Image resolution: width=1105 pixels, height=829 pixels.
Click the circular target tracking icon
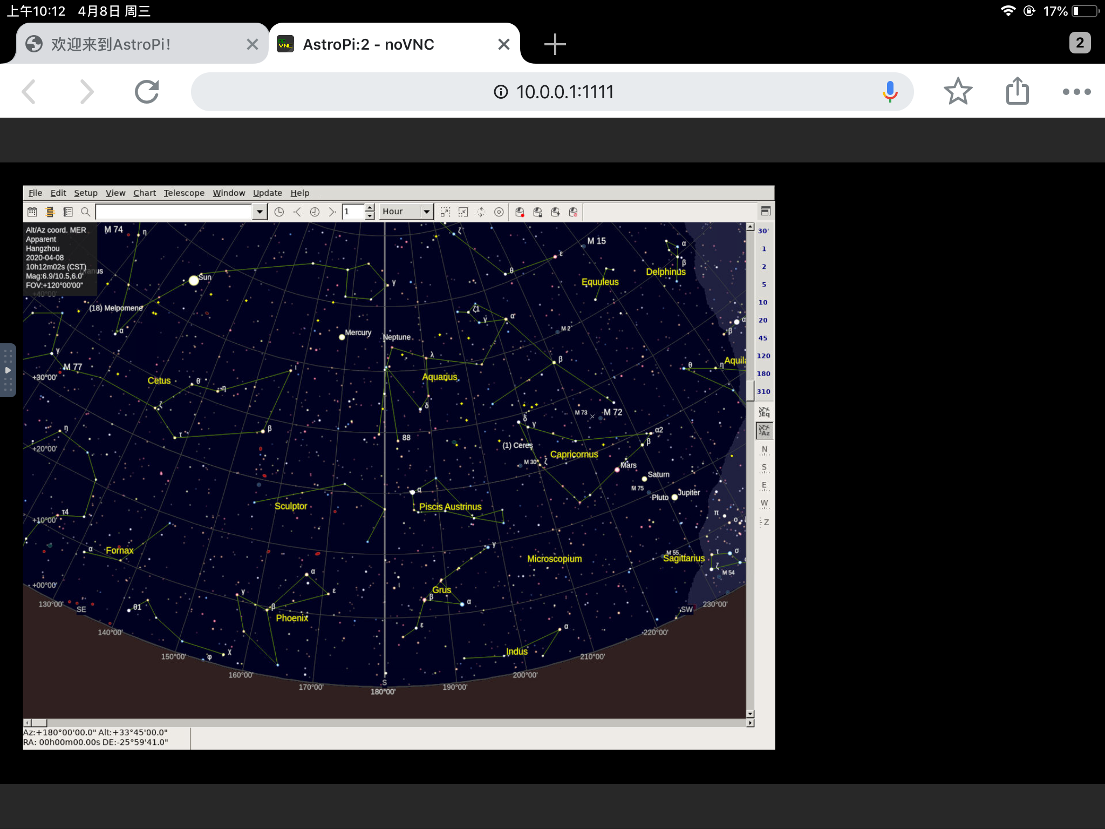[x=499, y=212]
